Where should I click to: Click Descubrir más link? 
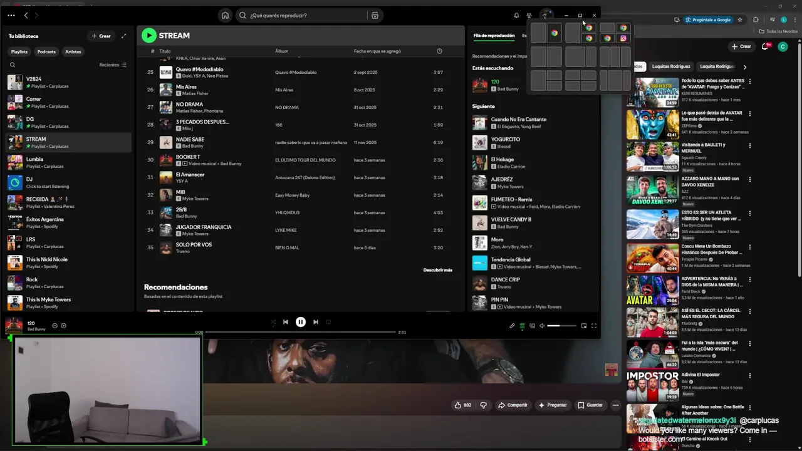tap(437, 270)
